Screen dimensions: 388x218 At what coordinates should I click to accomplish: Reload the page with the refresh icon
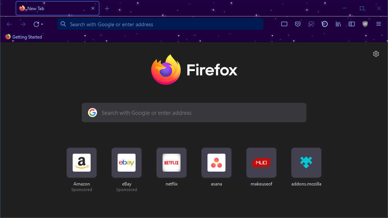pos(36,24)
